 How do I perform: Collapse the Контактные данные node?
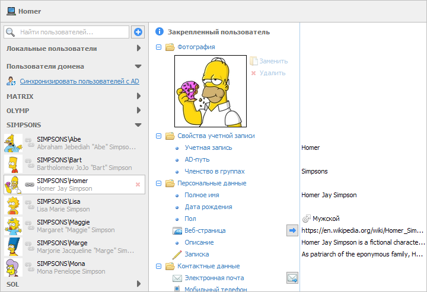point(158,267)
